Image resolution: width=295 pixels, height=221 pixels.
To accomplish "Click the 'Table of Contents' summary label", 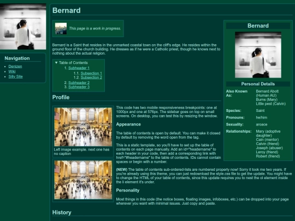I will (73, 63).
